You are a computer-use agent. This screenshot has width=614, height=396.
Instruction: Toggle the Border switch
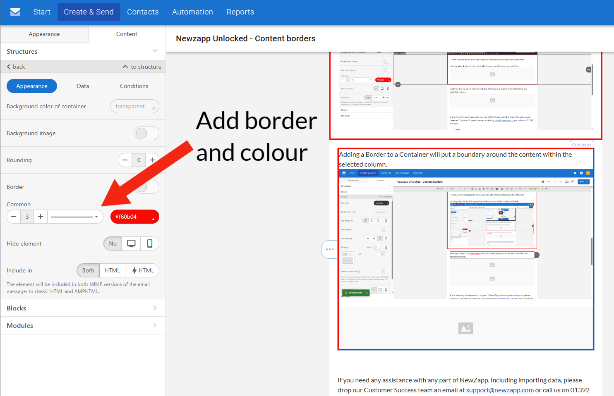pyautogui.click(x=147, y=187)
